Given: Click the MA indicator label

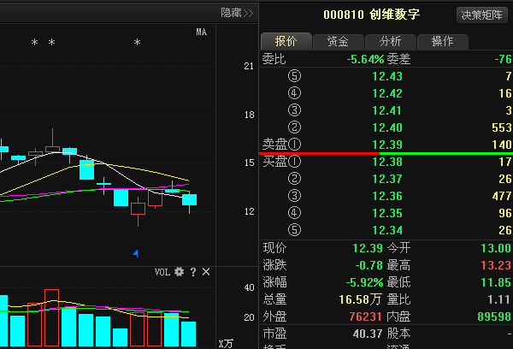Looking at the screenshot, I should [201, 32].
